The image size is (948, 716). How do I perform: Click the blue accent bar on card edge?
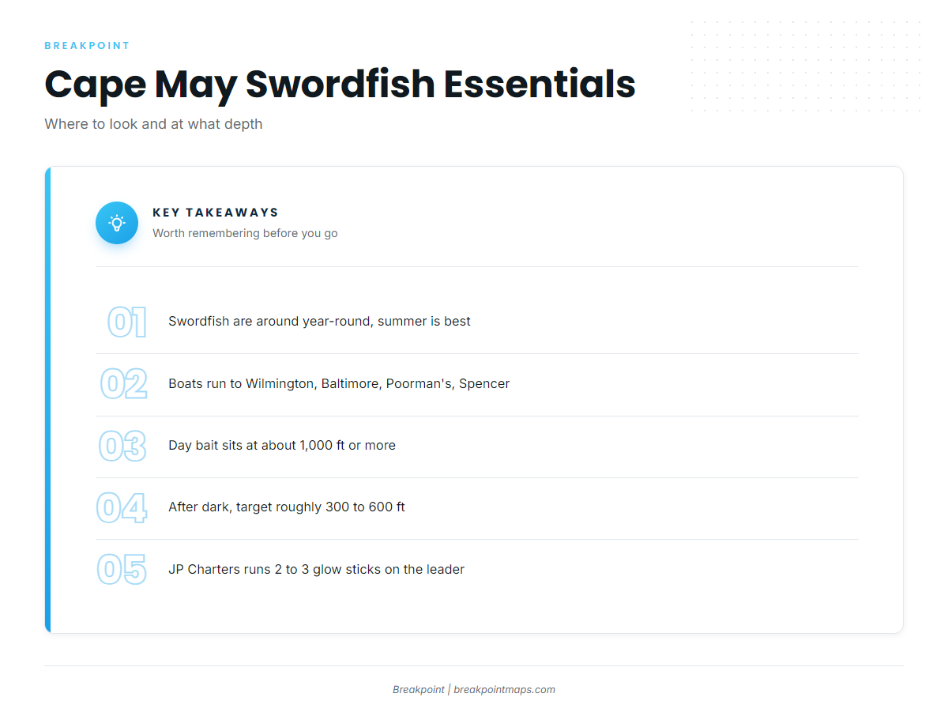tap(47, 400)
